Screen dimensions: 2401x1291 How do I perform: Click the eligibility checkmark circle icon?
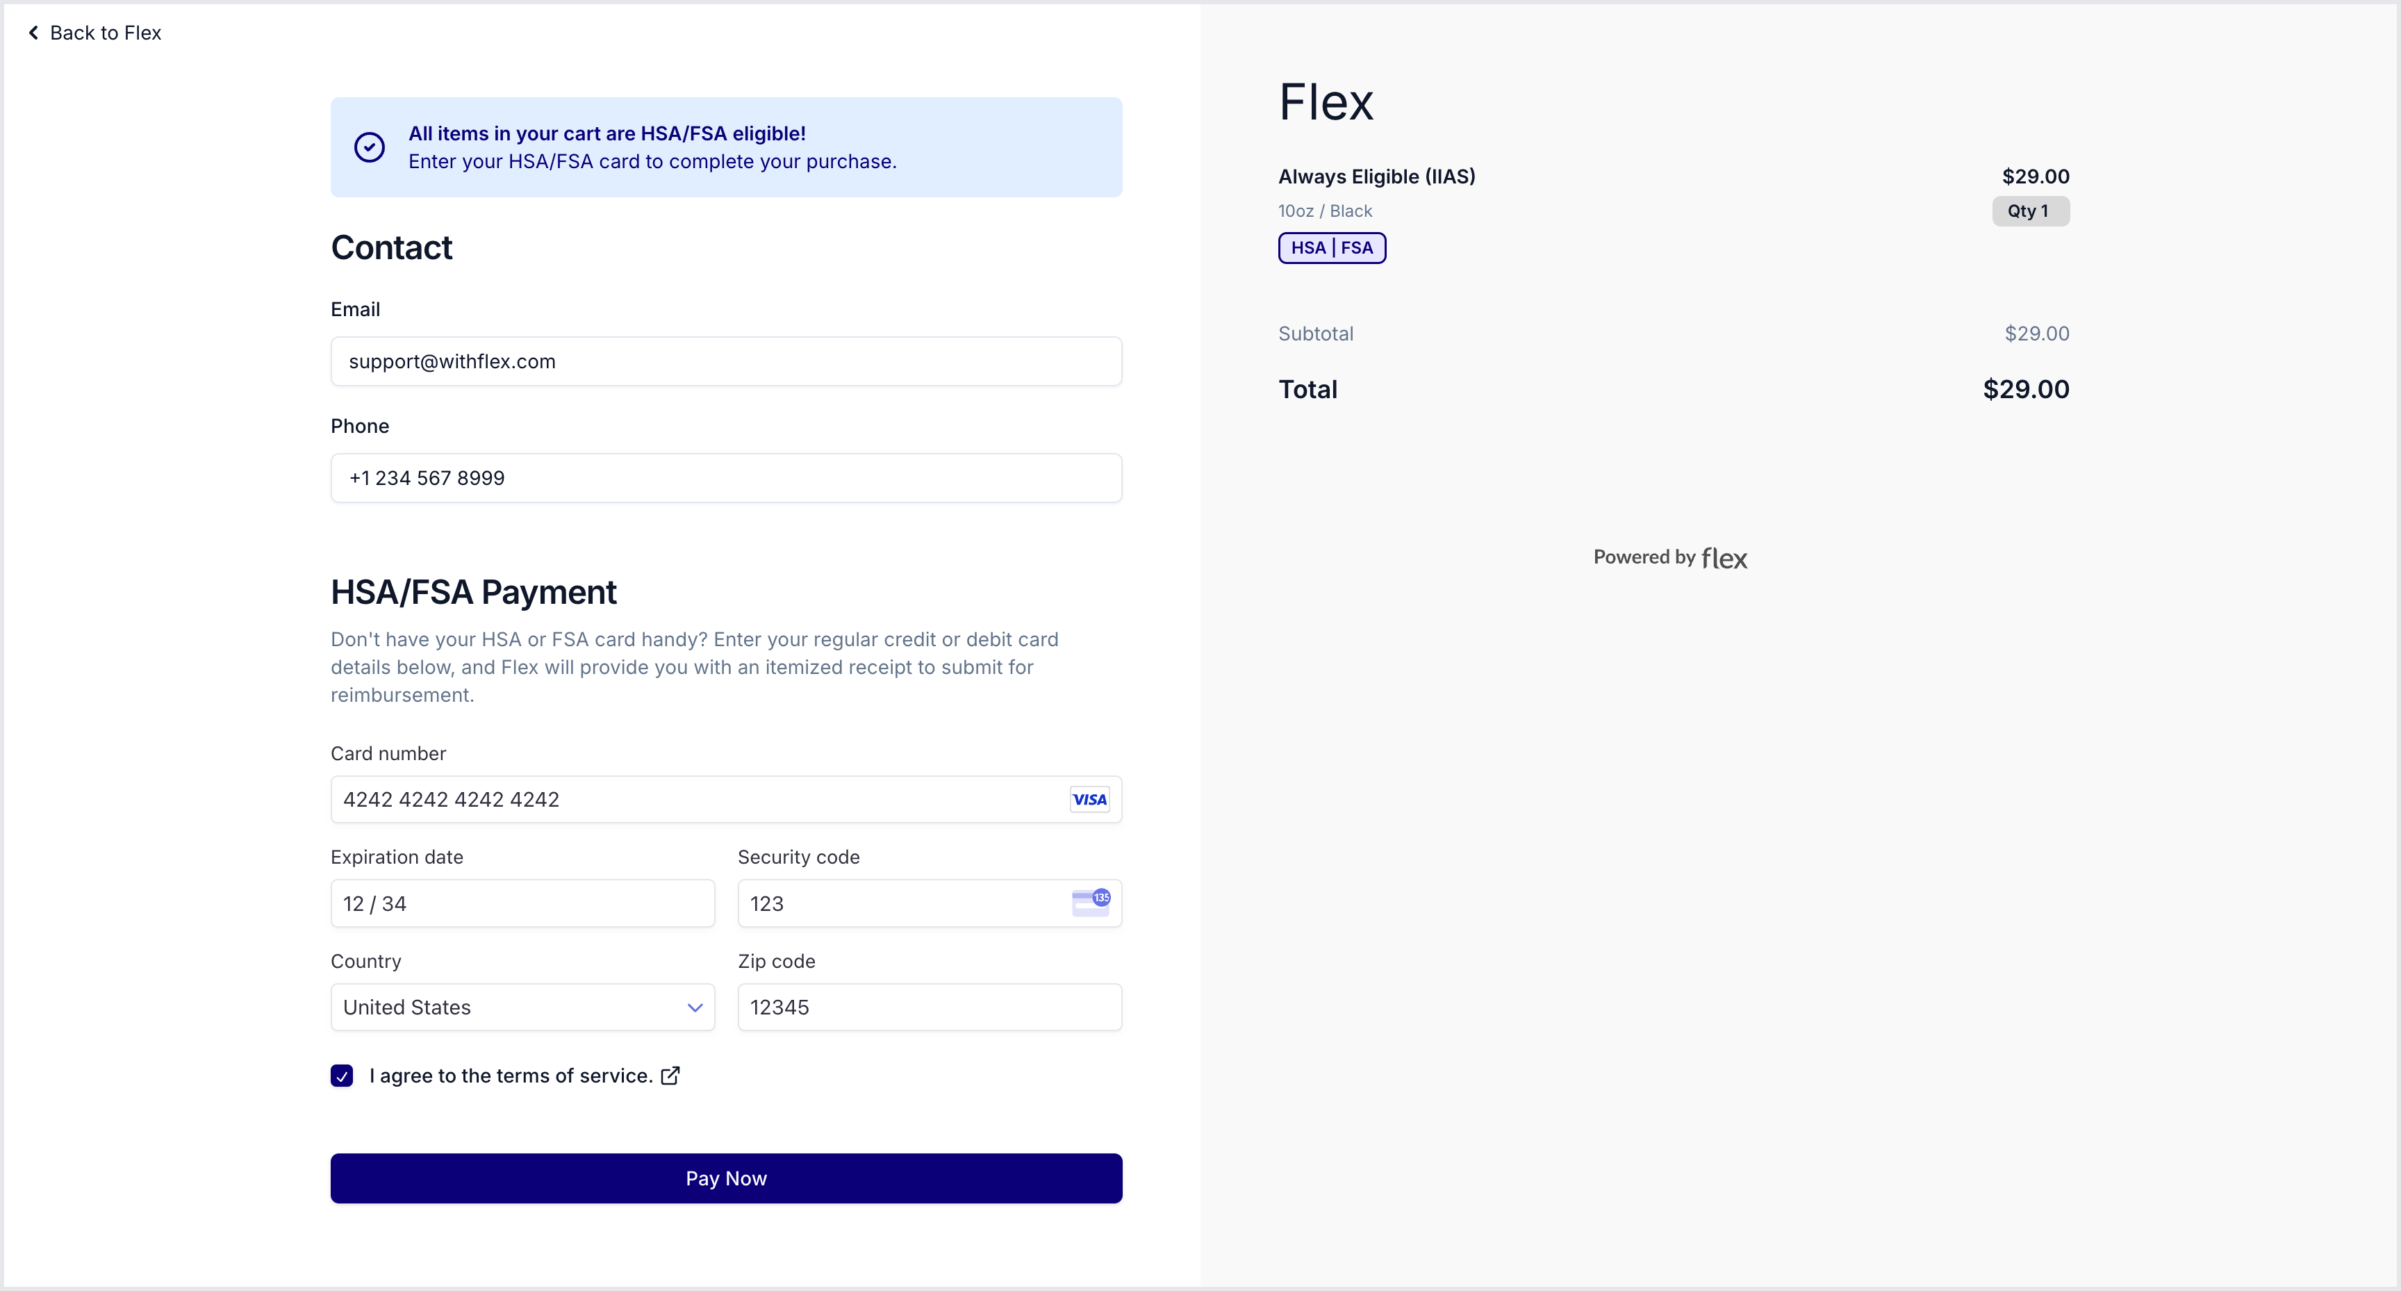(x=369, y=147)
